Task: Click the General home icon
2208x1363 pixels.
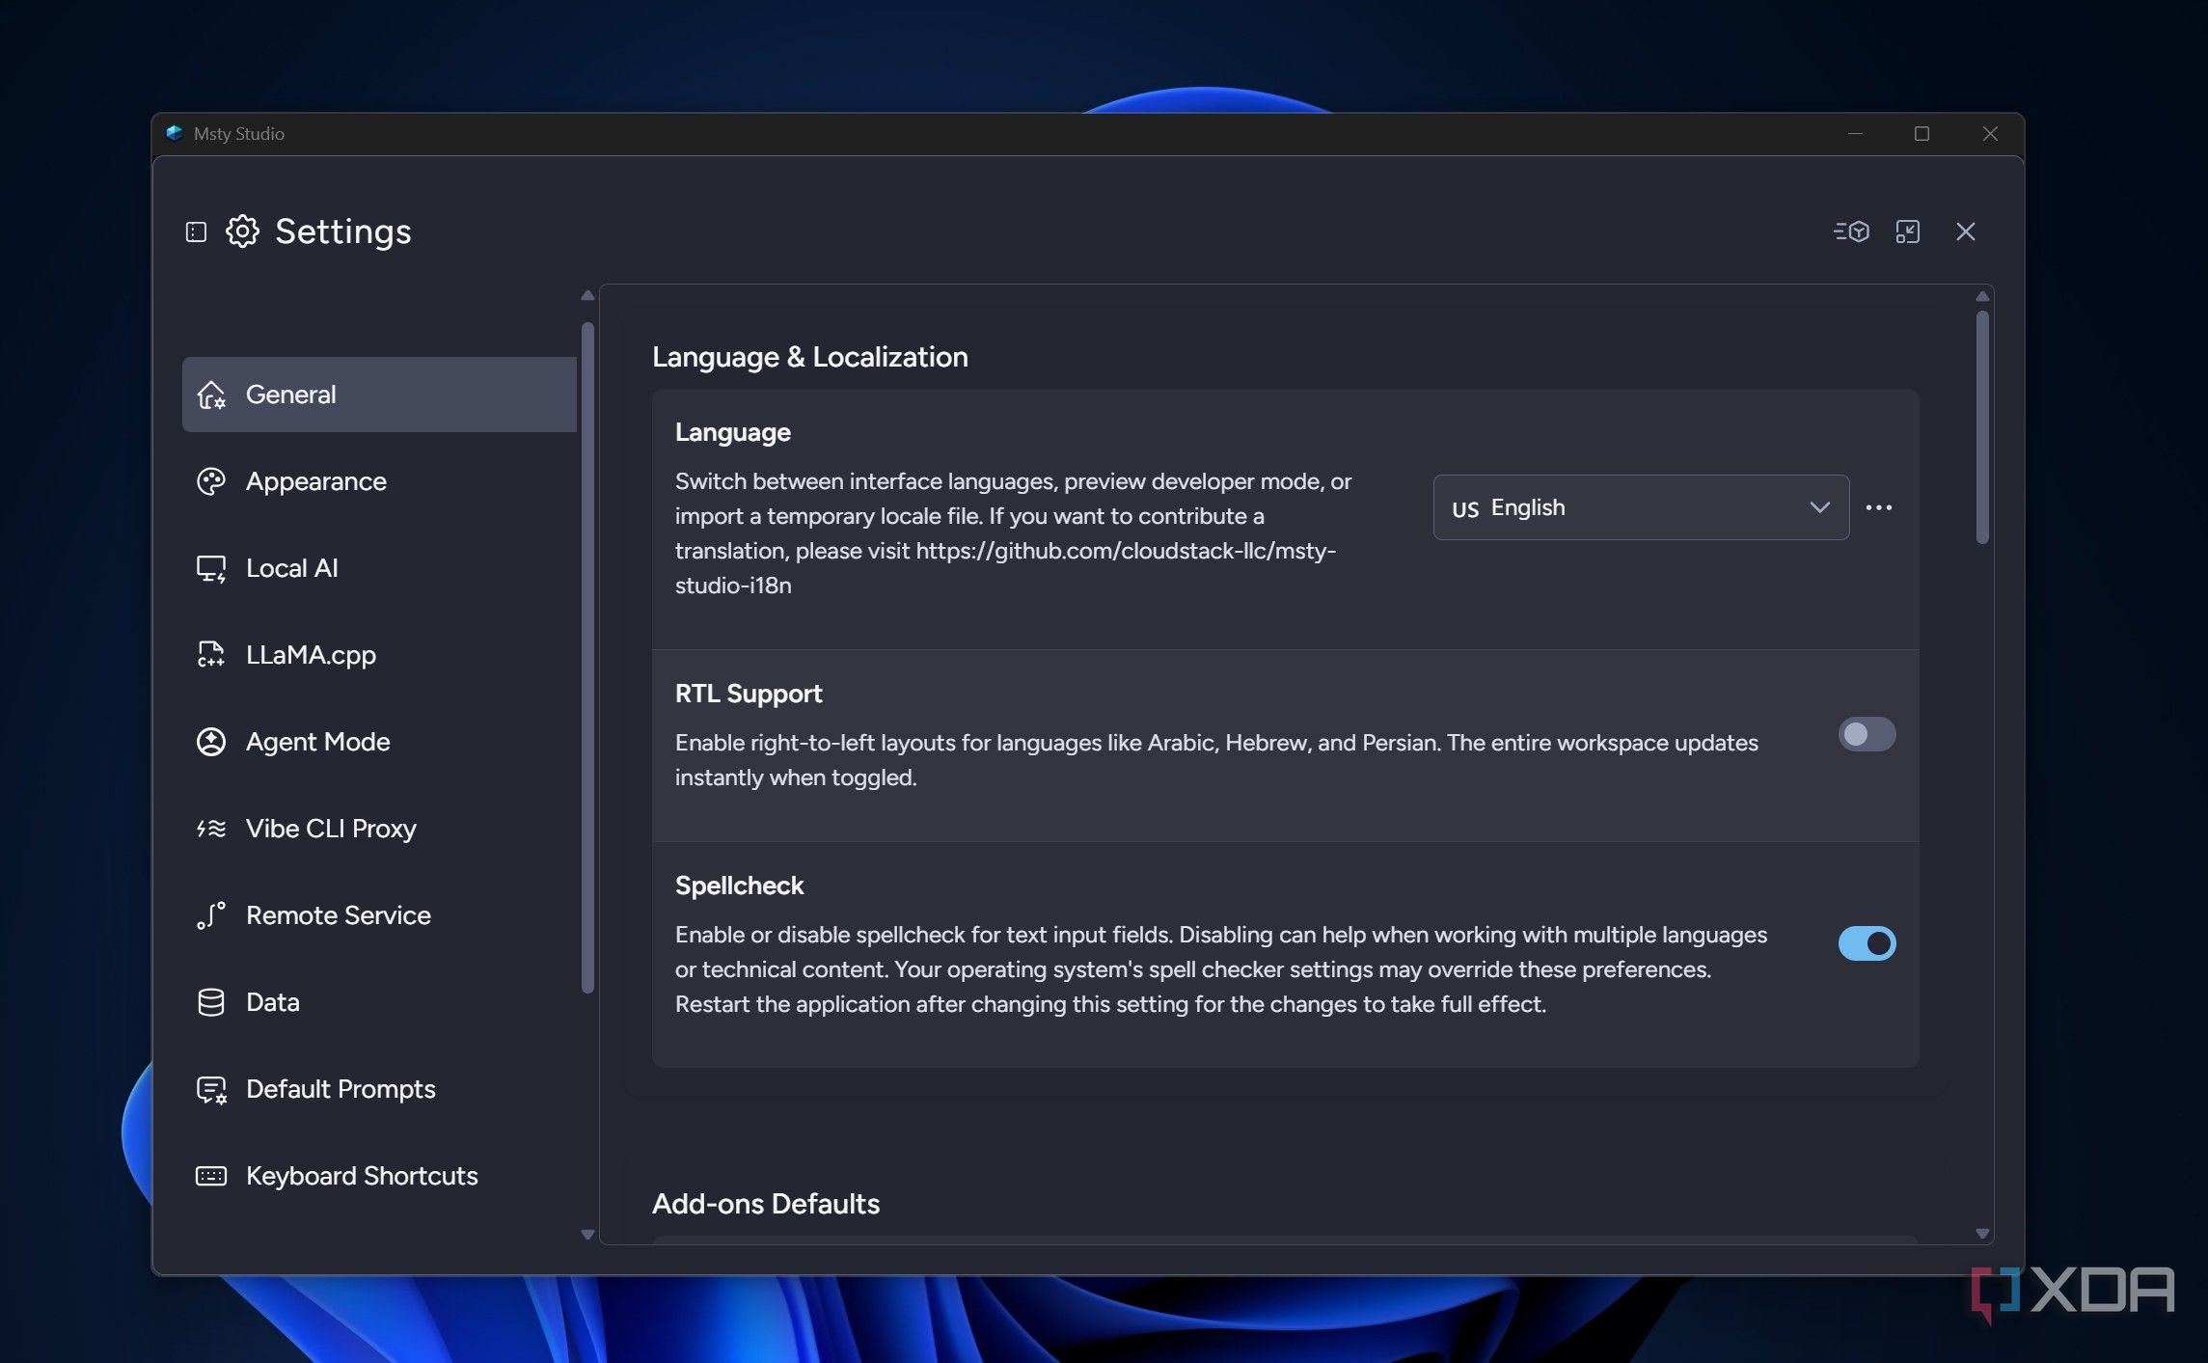Action: (211, 395)
